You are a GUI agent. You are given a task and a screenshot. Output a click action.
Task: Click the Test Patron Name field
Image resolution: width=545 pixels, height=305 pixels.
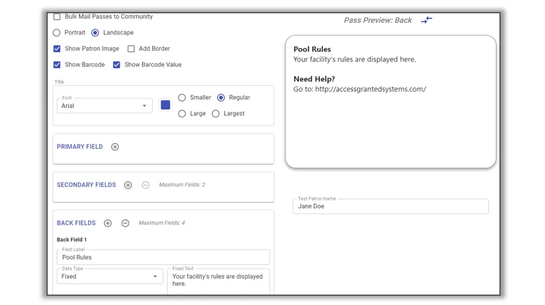click(x=390, y=206)
